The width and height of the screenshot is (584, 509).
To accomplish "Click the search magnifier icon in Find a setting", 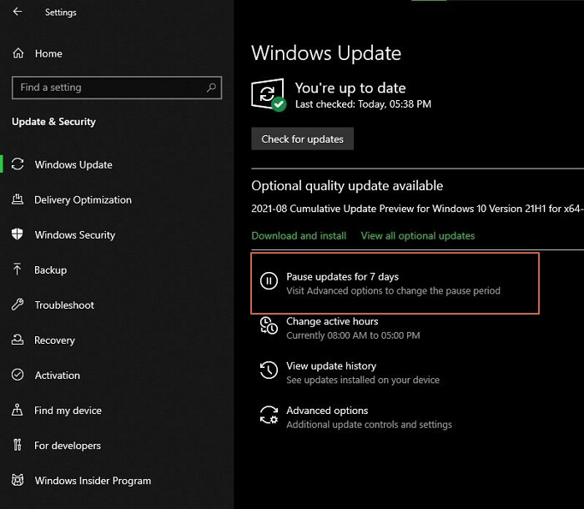I will (211, 88).
